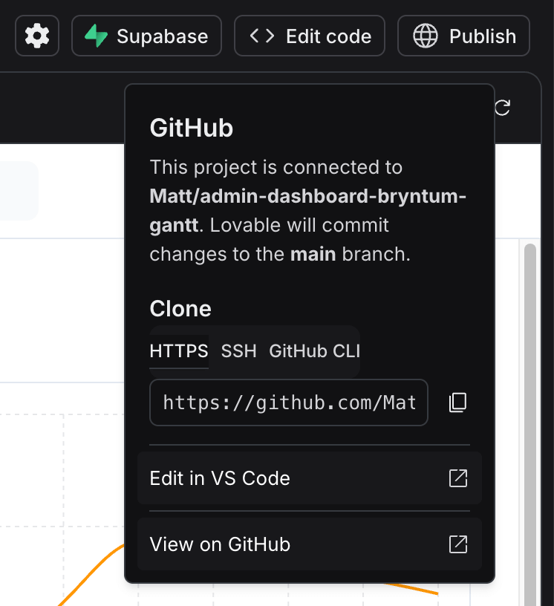Select the HTTPS clone tab

click(x=179, y=351)
